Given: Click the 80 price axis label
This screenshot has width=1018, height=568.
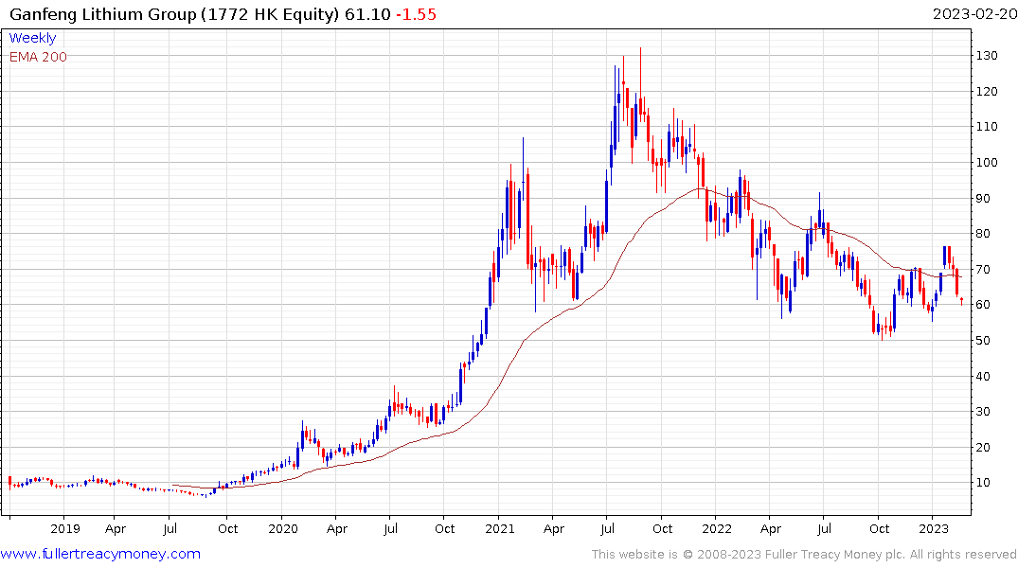Looking at the screenshot, I should [x=984, y=234].
